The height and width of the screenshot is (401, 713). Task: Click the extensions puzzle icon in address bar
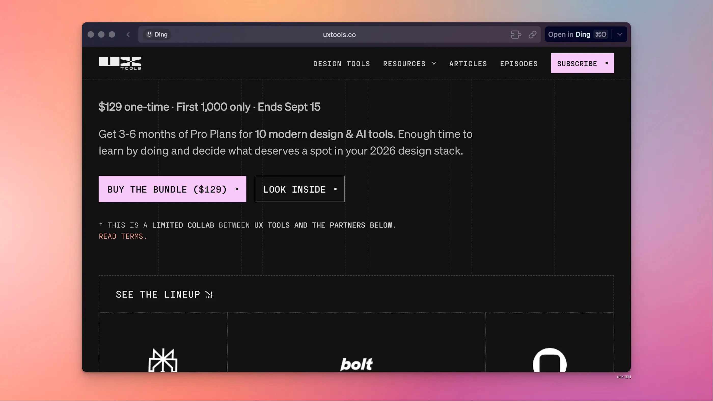[x=516, y=35]
